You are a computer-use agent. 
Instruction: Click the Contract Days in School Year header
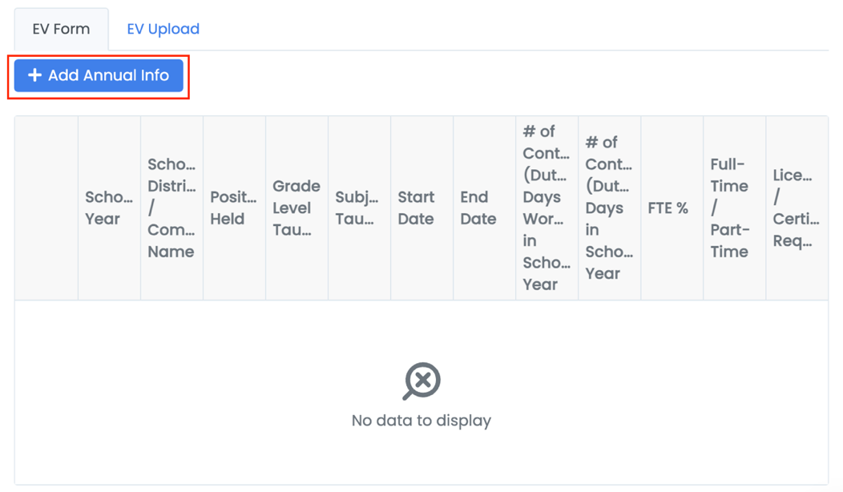pos(609,208)
